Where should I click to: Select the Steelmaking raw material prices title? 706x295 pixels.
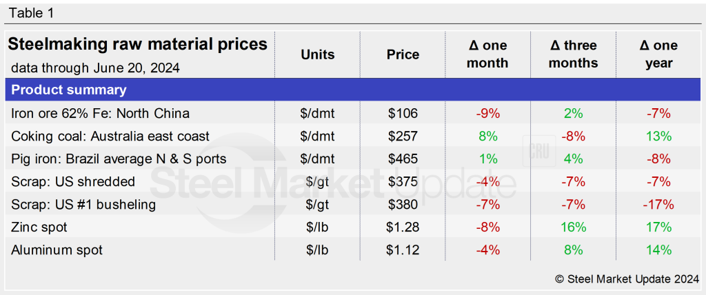137,45
